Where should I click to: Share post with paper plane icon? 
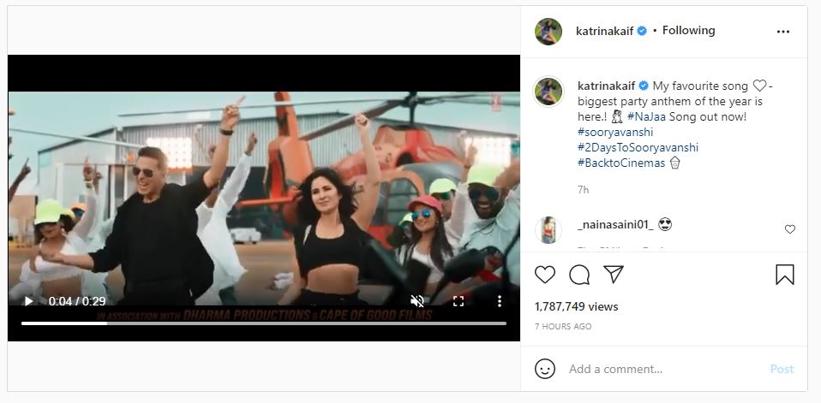613,274
